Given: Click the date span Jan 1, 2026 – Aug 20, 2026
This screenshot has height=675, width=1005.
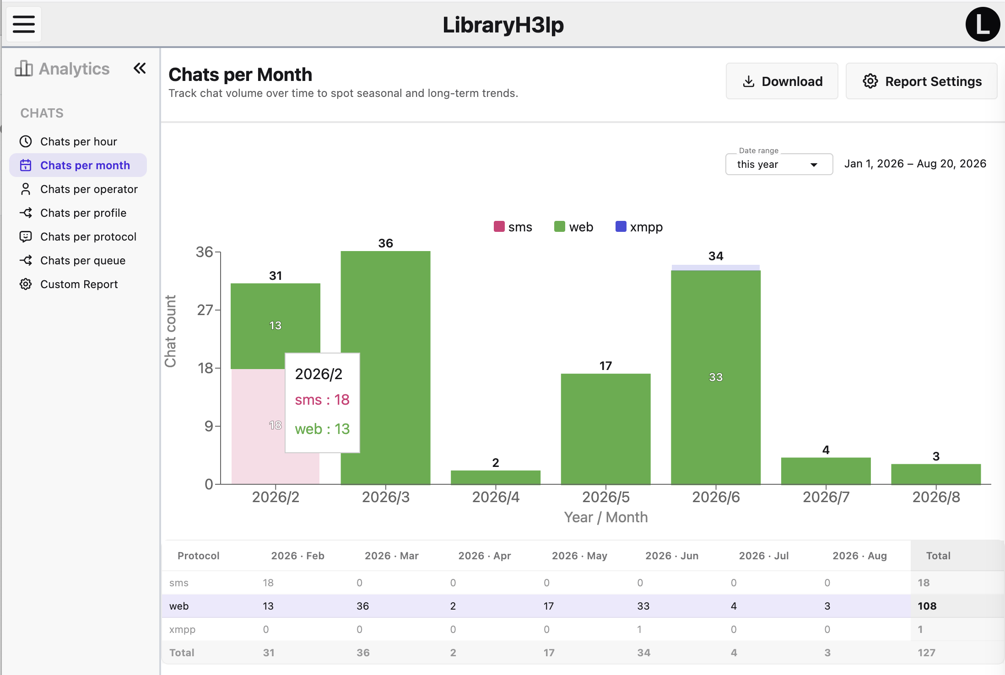Looking at the screenshot, I should point(915,164).
